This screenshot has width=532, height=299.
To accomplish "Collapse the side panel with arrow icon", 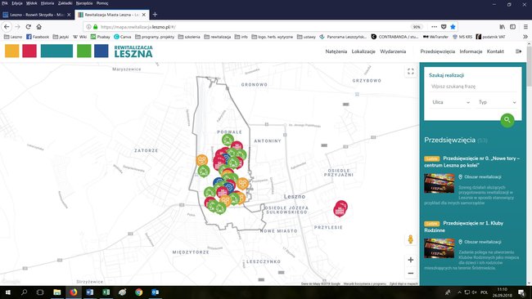I will tap(518, 51).
